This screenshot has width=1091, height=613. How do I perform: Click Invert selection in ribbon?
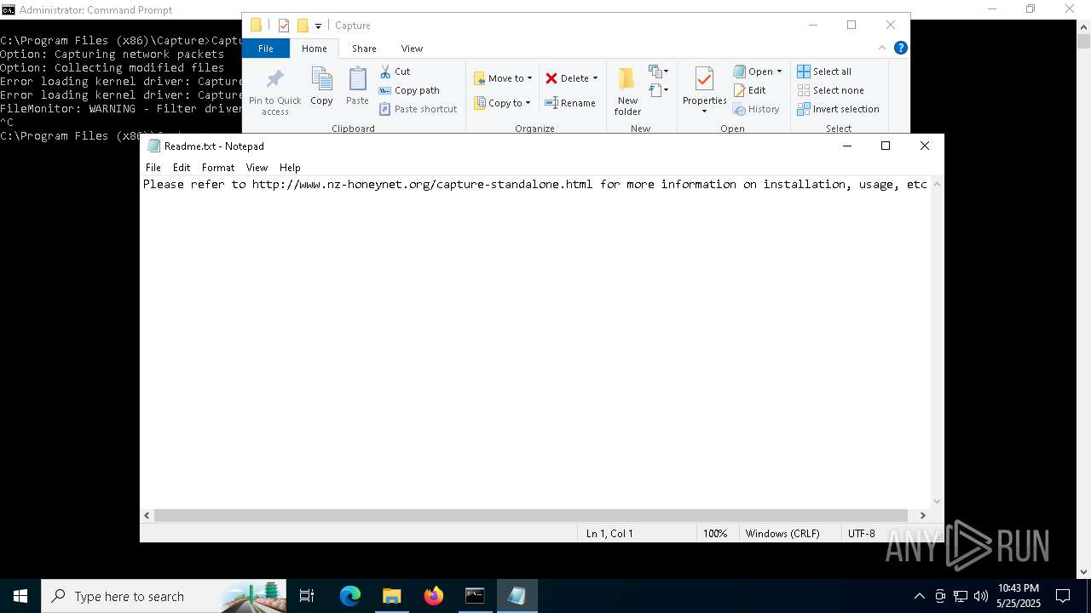tap(838, 109)
